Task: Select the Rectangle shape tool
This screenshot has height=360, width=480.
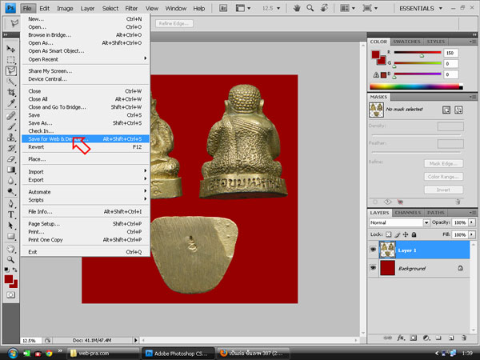Action: (x=11, y=236)
